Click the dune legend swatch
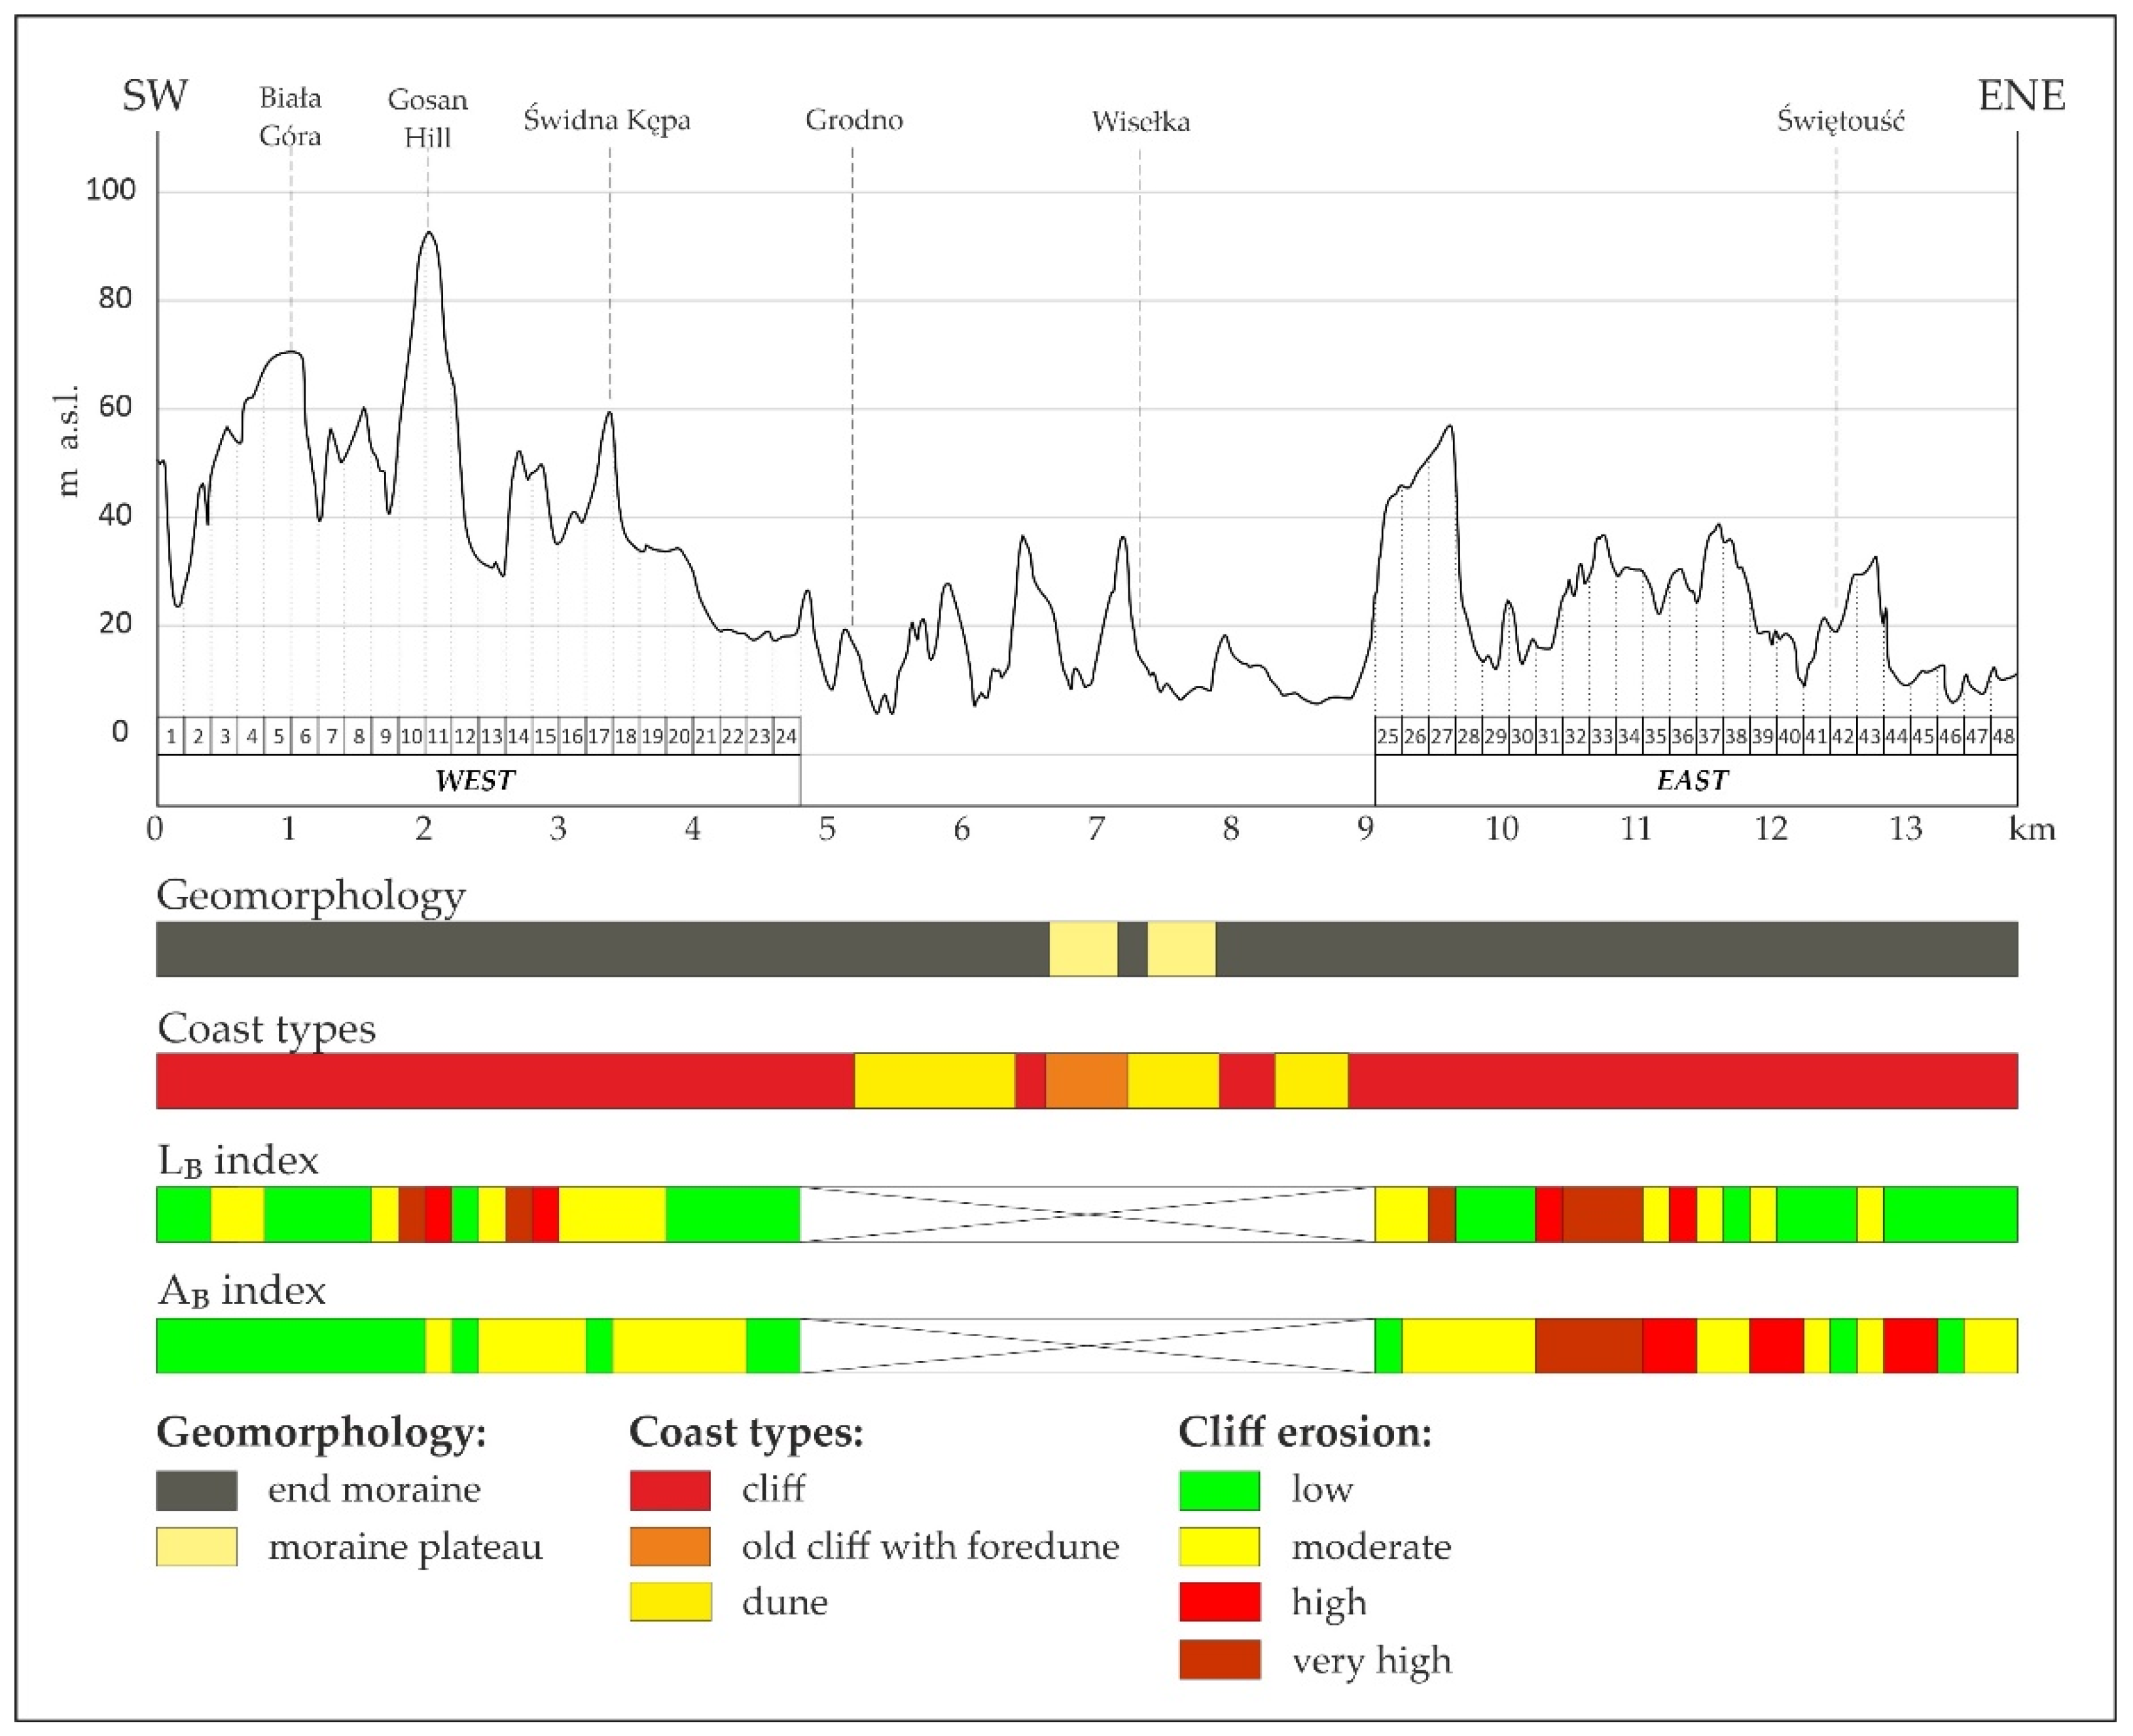The height and width of the screenshot is (1736, 2133). 670,1602
